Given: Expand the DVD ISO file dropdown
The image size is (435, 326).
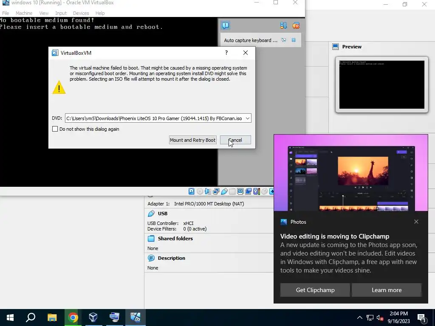Looking at the screenshot, I should 248,118.
